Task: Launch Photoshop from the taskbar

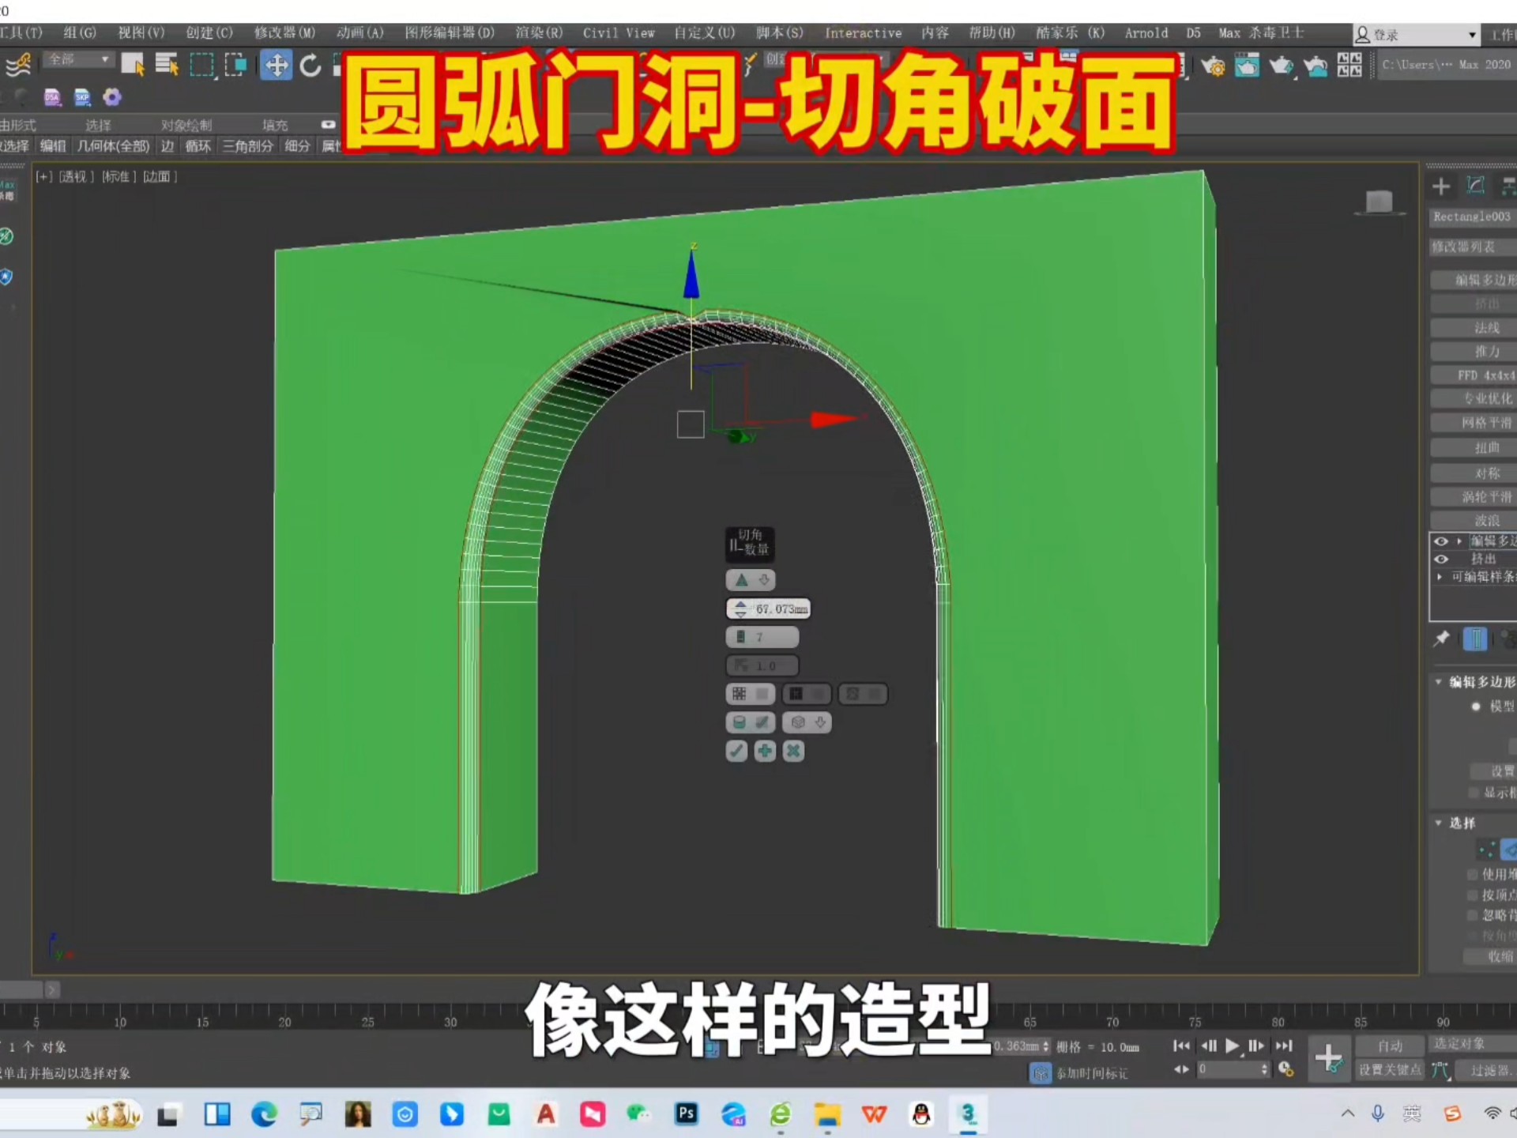Action: (x=685, y=1115)
